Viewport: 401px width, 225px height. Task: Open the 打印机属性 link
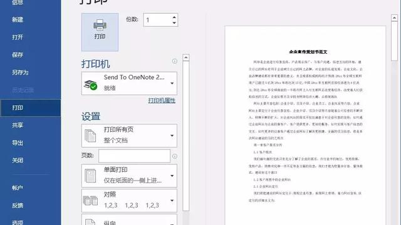(162, 100)
